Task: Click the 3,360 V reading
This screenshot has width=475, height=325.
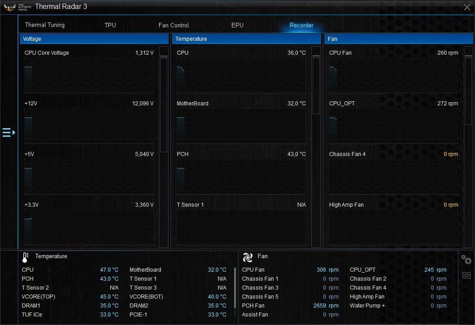Action: [145, 205]
